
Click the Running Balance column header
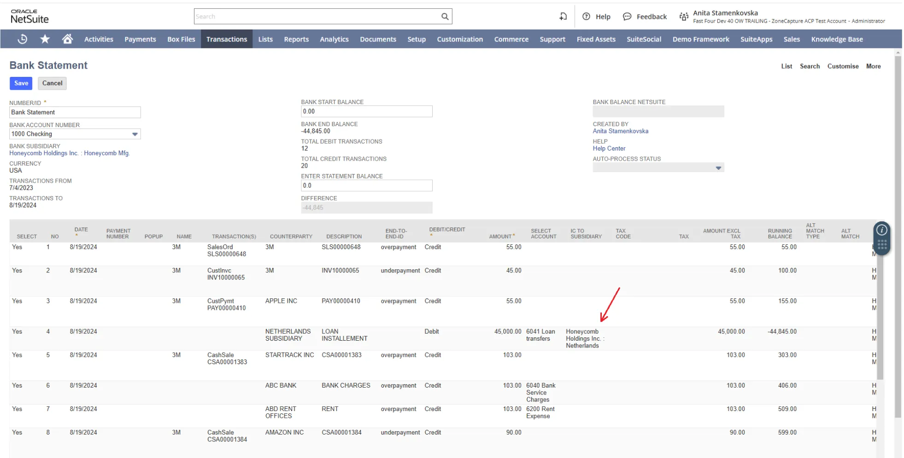(x=780, y=234)
